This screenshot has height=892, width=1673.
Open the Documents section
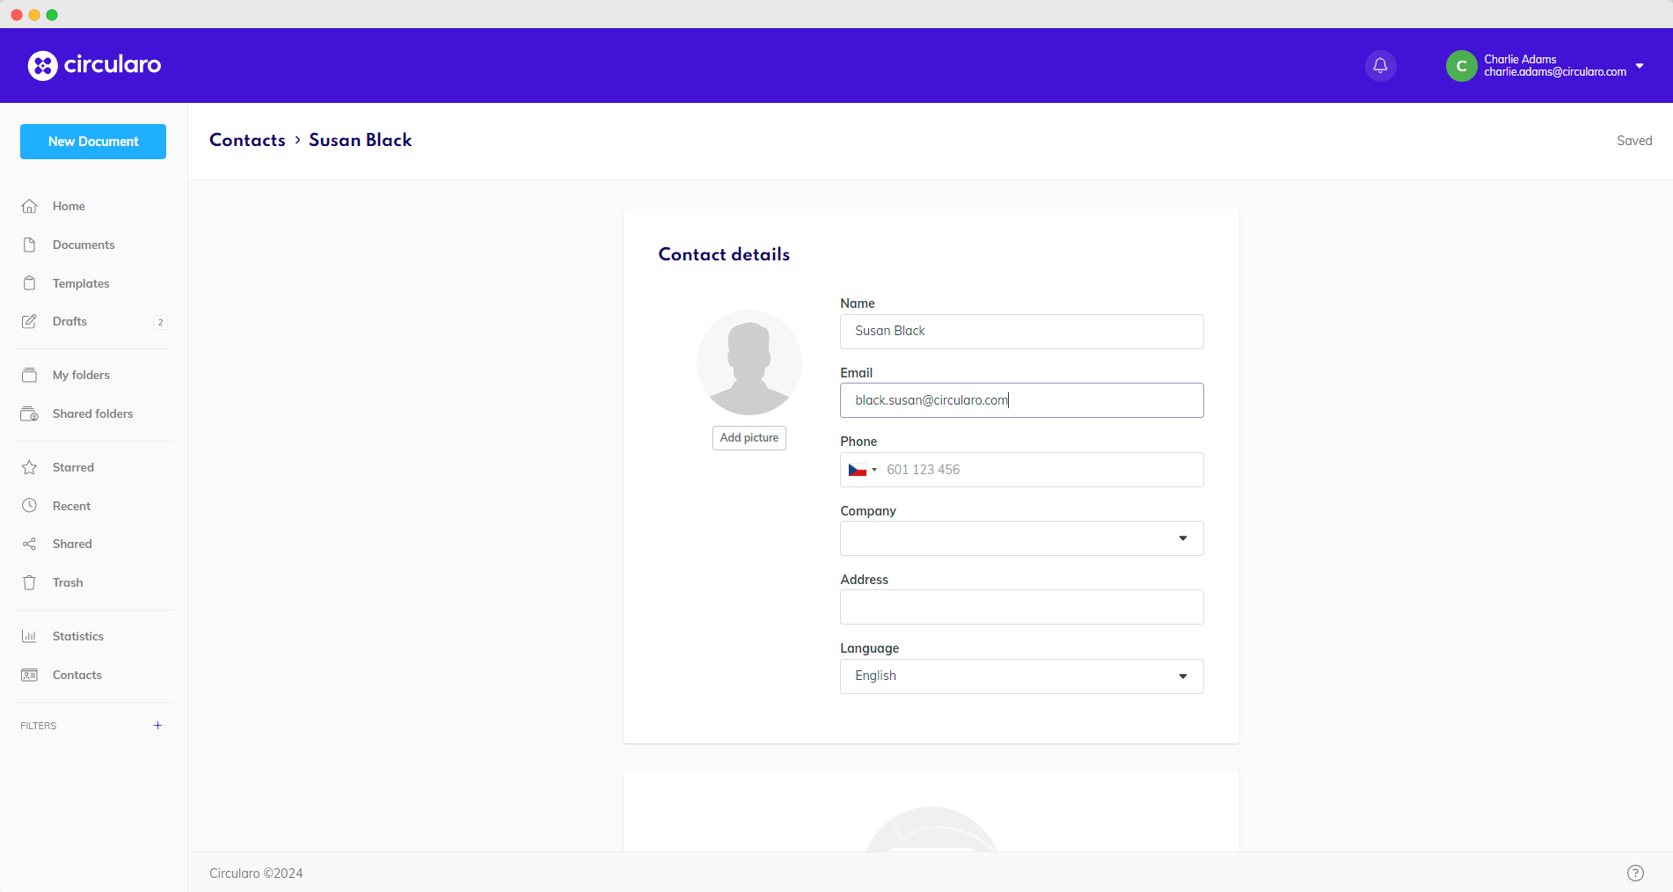[83, 244]
